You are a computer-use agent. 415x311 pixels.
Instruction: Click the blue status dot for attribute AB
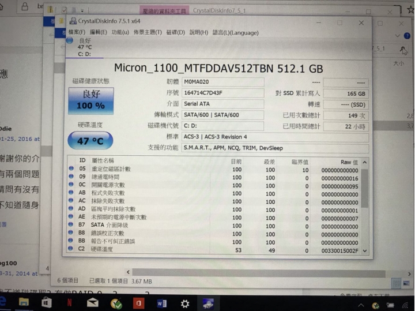(x=71, y=192)
